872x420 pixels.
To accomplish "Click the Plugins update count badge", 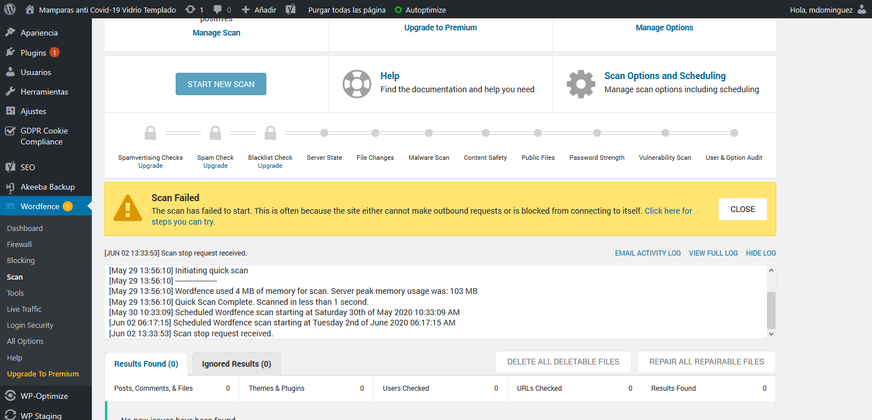I will click(x=55, y=52).
